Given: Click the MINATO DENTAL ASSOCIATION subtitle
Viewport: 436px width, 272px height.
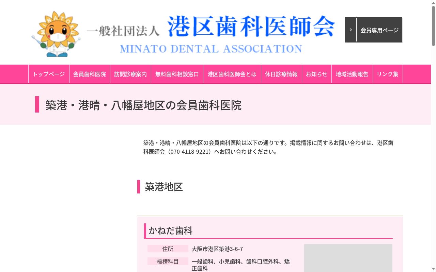Looking at the screenshot, I should [211, 49].
